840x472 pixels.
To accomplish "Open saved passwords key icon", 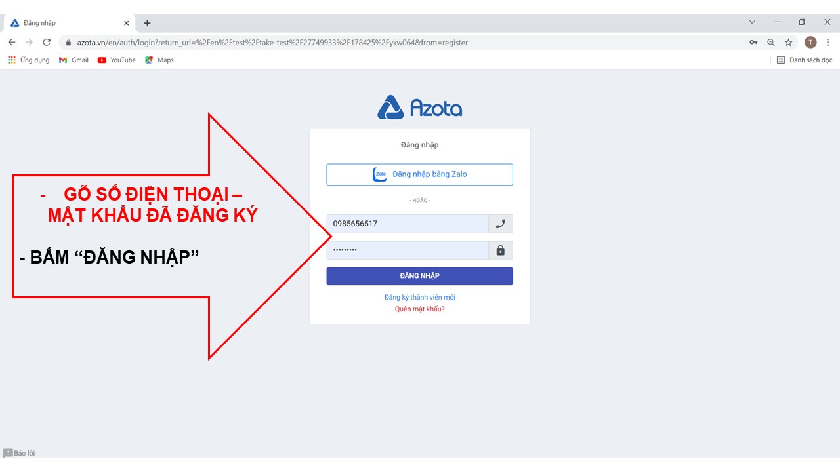I will pyautogui.click(x=753, y=43).
